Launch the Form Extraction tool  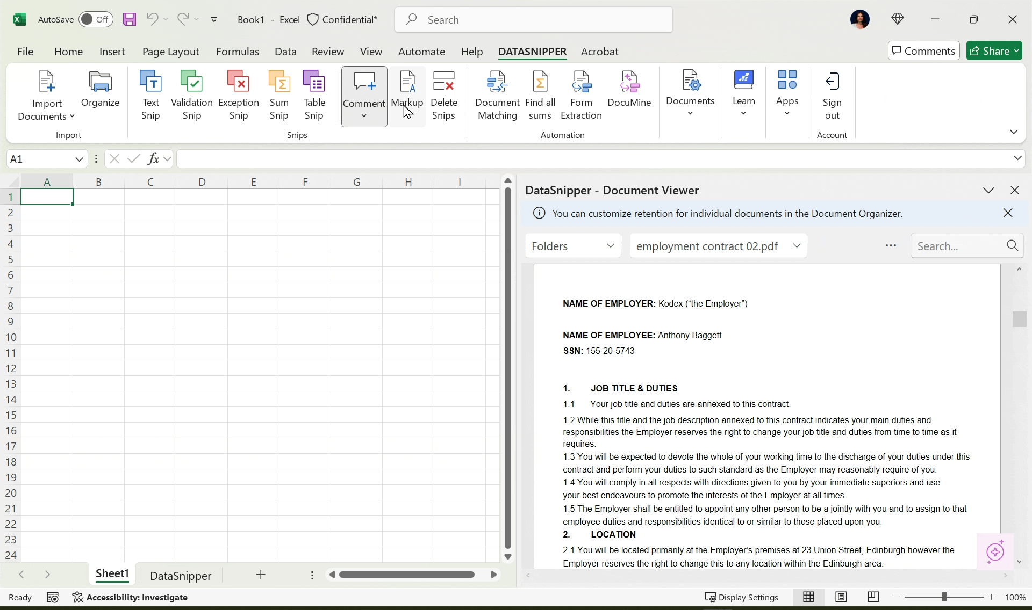point(581,96)
